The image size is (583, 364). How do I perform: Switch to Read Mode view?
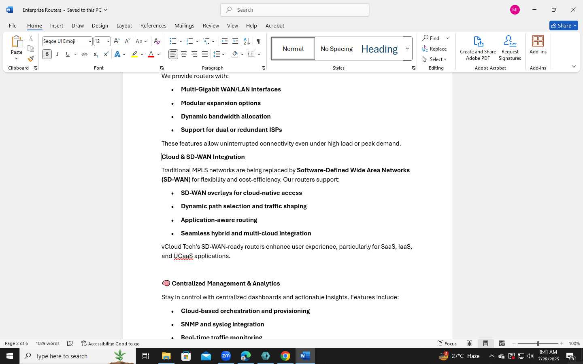pyautogui.click(x=469, y=343)
